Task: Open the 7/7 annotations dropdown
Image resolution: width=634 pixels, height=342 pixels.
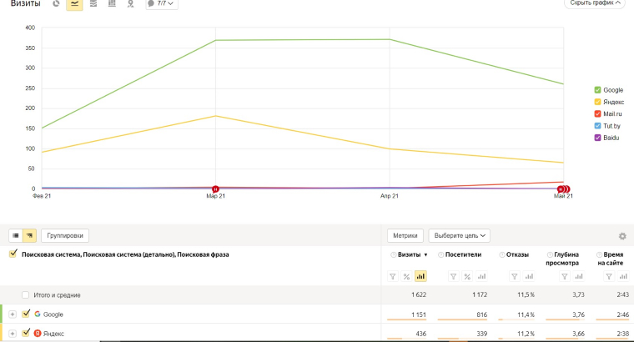Action: tap(161, 4)
